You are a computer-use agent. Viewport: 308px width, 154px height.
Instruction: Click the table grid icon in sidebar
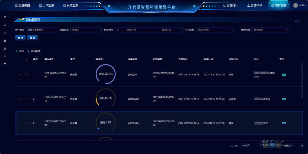point(5,48)
